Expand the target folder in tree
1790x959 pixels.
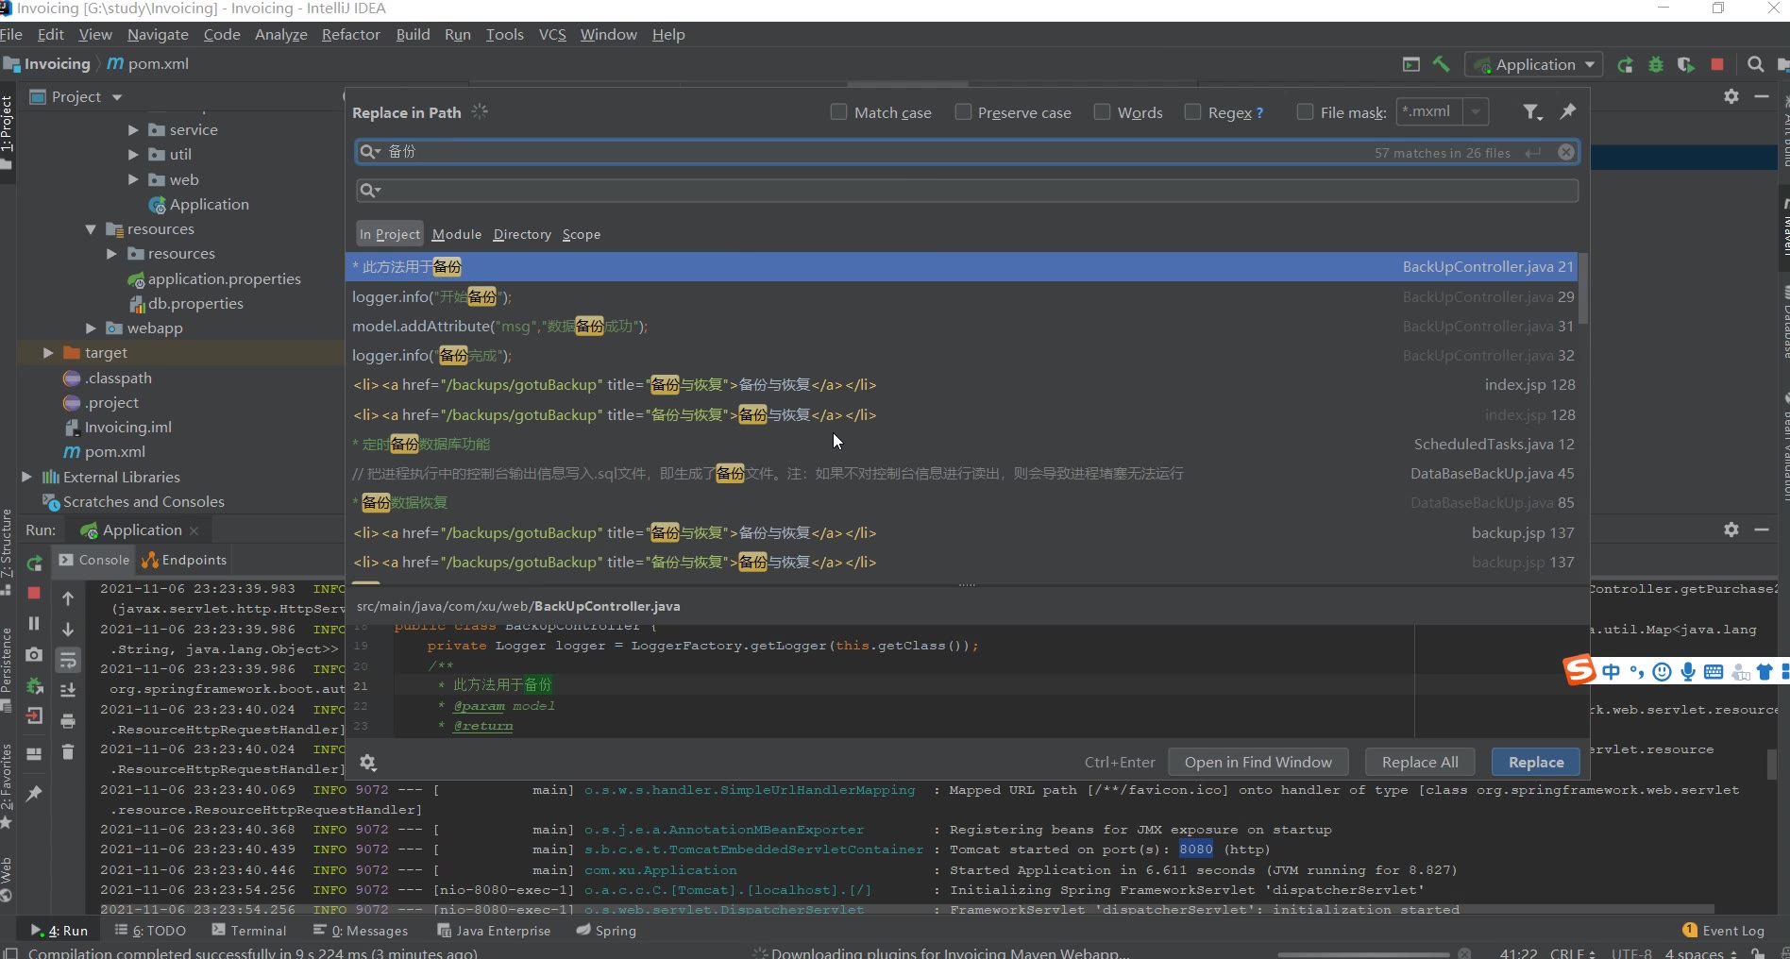click(48, 352)
